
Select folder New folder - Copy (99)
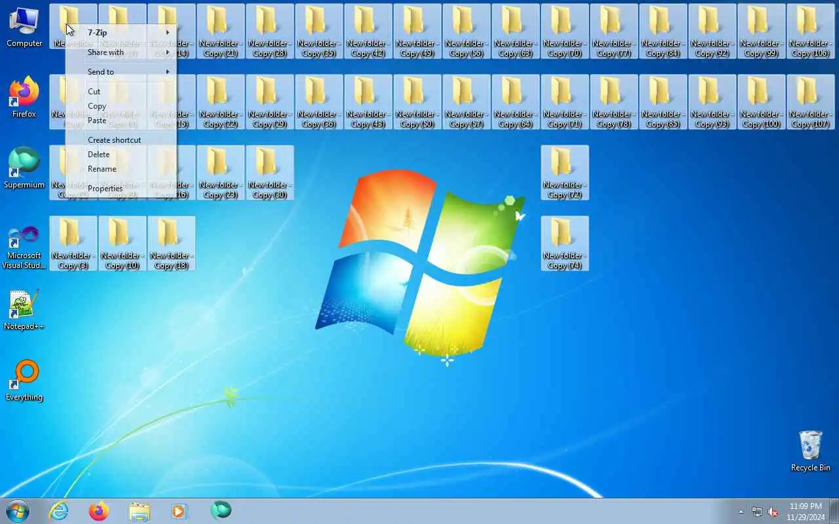click(762, 31)
